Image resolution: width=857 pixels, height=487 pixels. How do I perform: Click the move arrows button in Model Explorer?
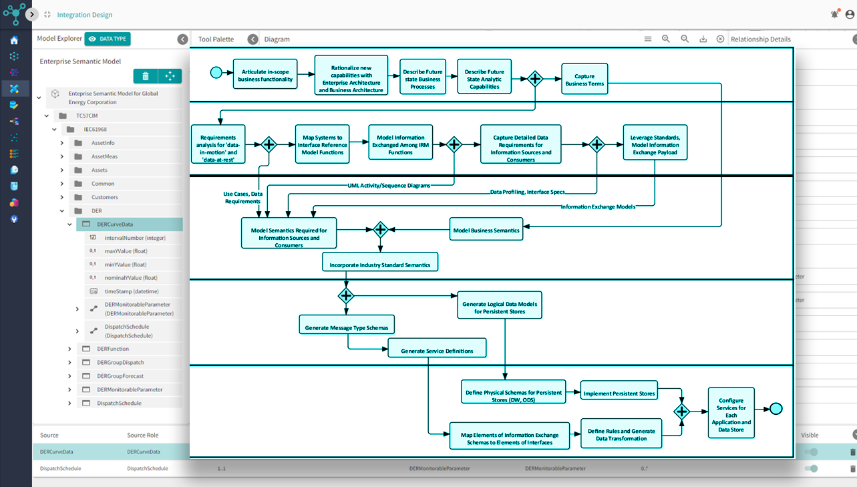170,76
